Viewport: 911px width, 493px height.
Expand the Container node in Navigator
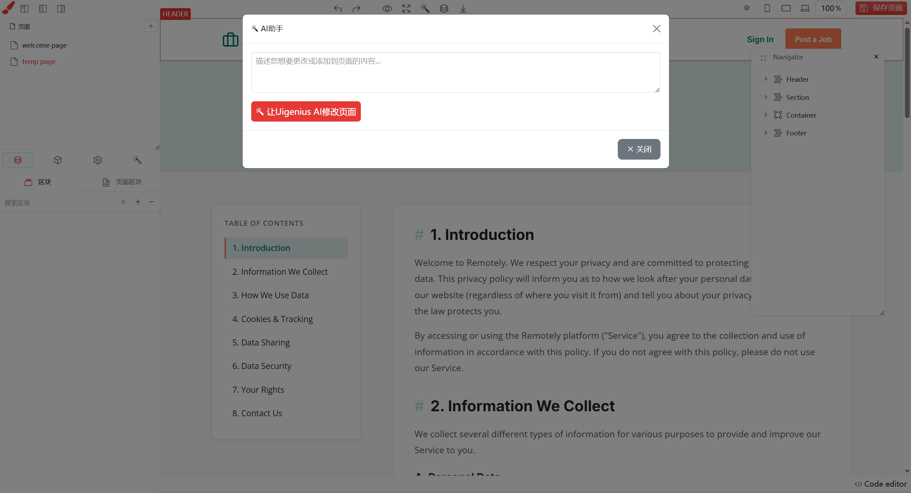click(x=766, y=115)
